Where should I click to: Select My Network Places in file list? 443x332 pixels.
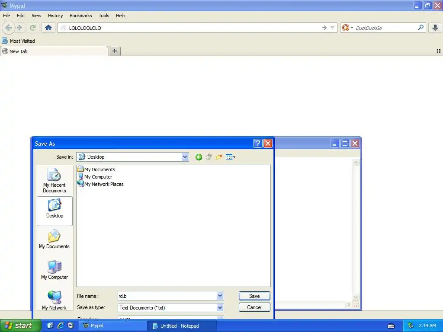coord(100,184)
